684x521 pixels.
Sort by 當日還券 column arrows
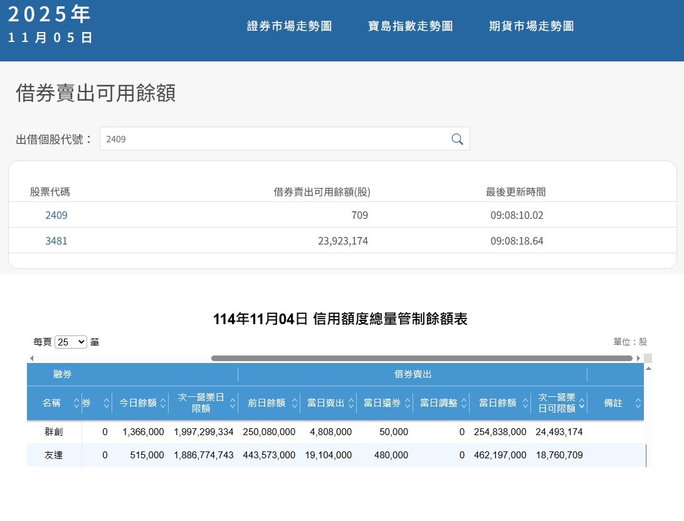tap(408, 403)
